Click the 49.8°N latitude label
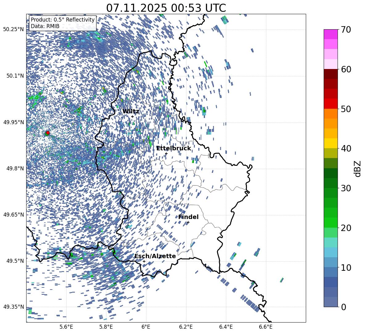This screenshot has width=365, height=333. point(15,169)
